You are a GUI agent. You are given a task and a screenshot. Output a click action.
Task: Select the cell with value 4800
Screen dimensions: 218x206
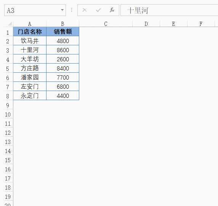(63, 41)
